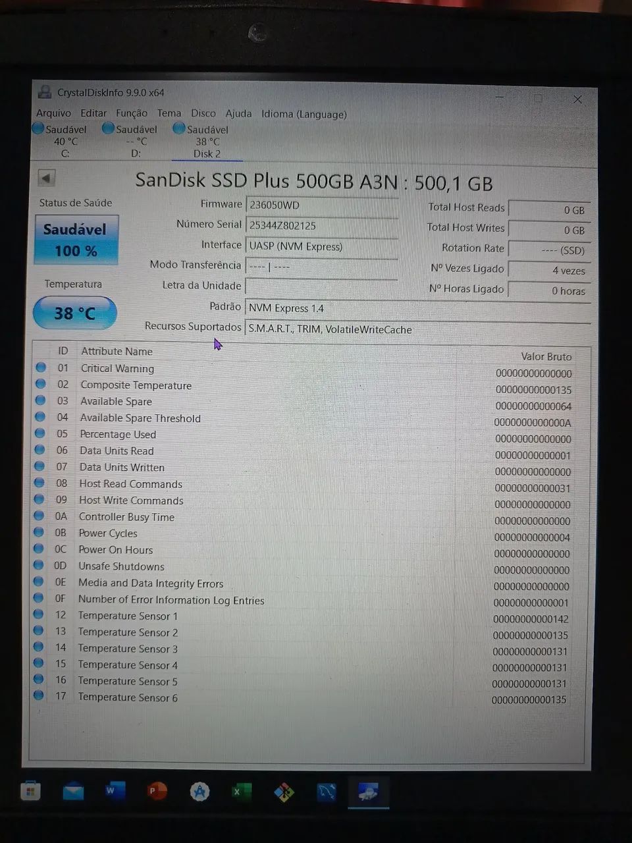The width and height of the screenshot is (632, 843).
Task: Click the blue status icon for Critical Warning
Action: [x=41, y=367]
